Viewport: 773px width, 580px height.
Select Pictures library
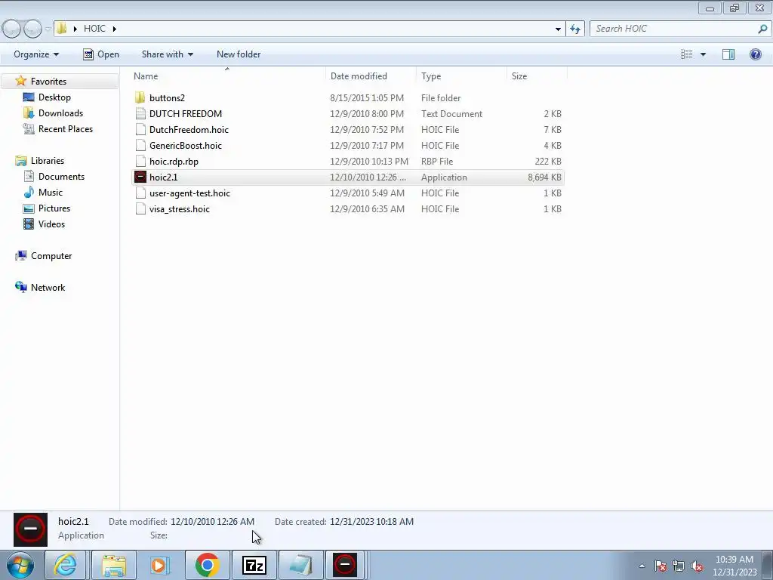[54, 208]
